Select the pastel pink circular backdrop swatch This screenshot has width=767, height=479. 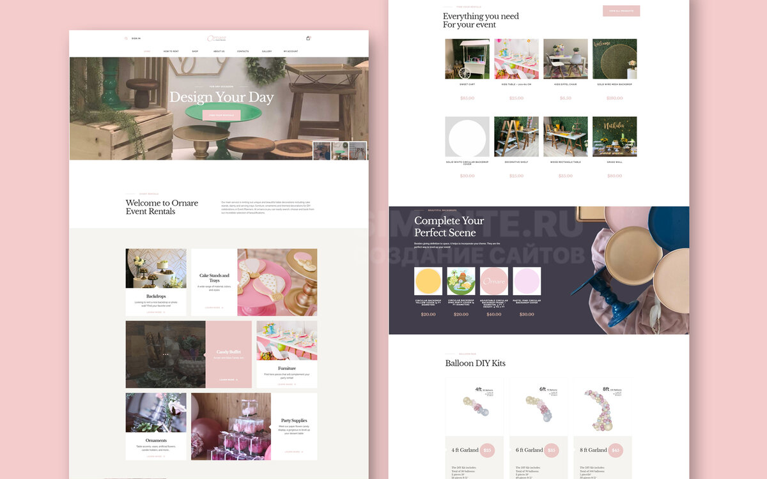527,281
